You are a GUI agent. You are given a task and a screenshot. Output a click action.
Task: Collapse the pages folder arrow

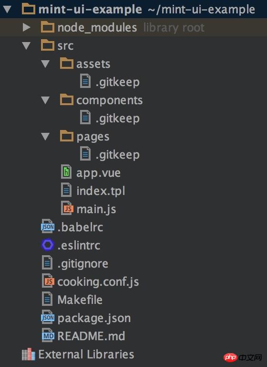coord(45,137)
